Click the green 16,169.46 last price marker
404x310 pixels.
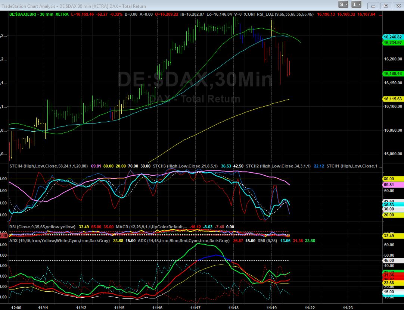pyautogui.click(x=393, y=73)
